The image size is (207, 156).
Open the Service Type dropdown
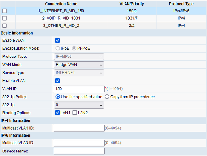[79, 73]
